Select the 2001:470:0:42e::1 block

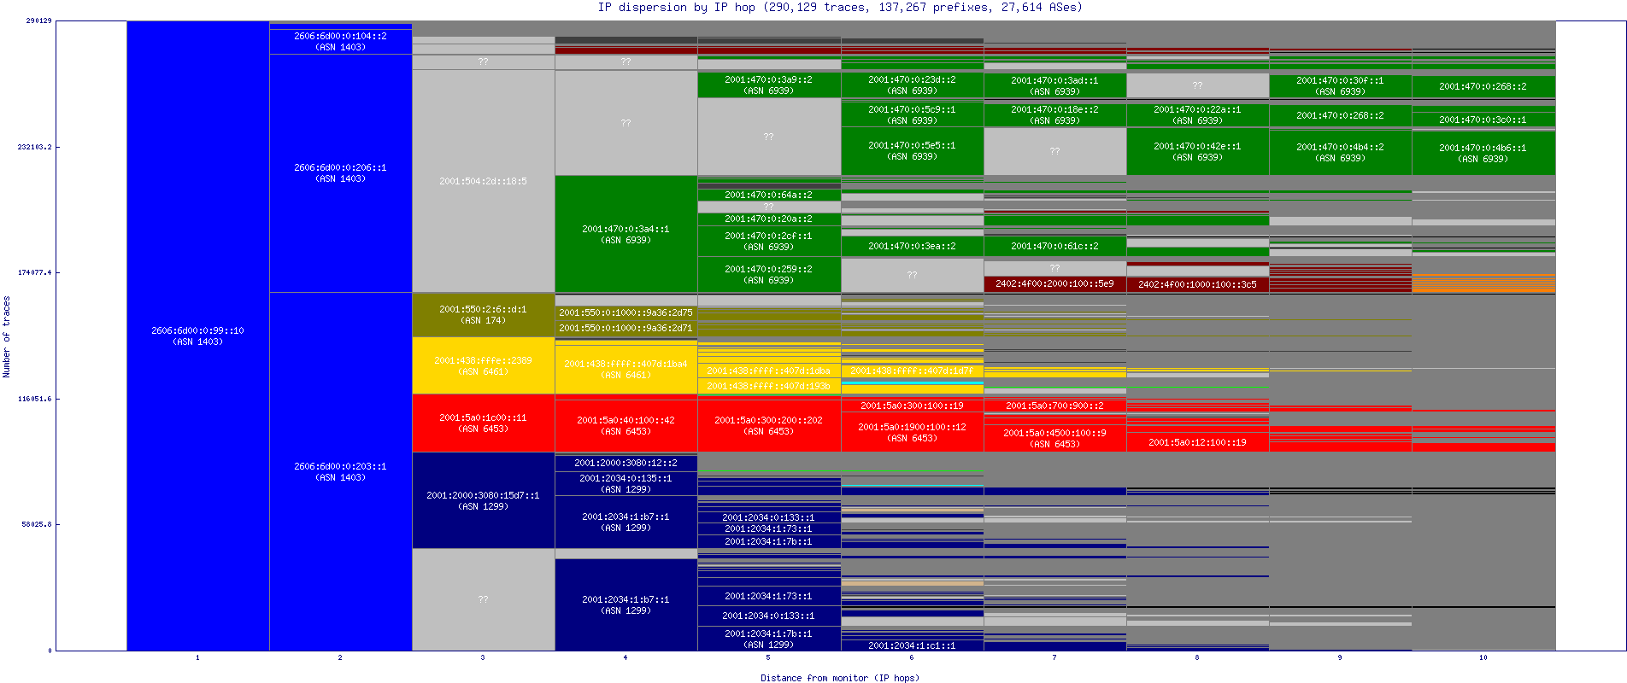coord(1198,151)
